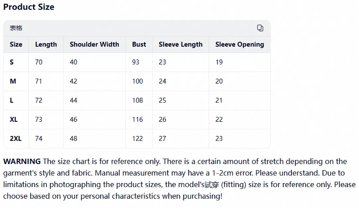
Task: Select the S size row label
Action: (x=12, y=62)
